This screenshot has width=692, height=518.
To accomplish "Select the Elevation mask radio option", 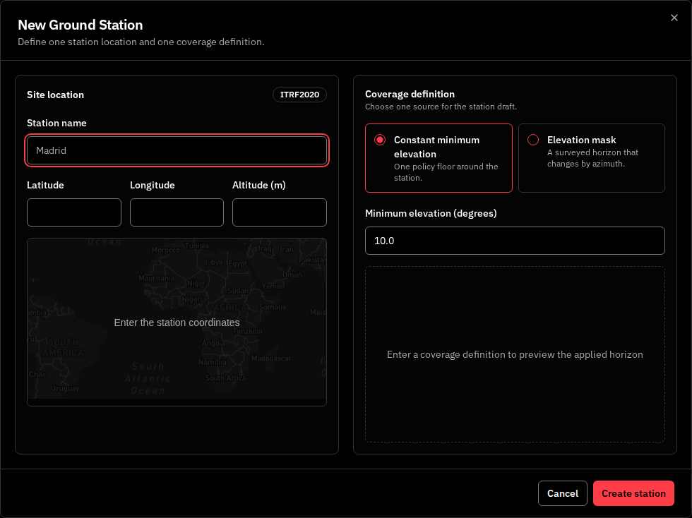I will coord(592,158).
